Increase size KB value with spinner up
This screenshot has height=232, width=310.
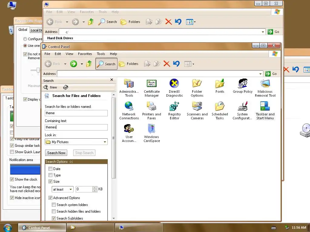point(95,188)
